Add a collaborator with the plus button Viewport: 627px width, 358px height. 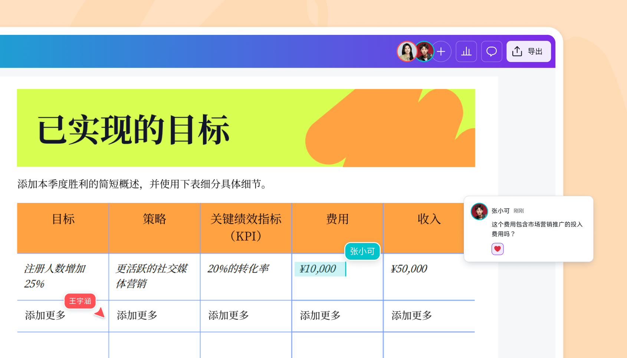pyautogui.click(x=441, y=52)
